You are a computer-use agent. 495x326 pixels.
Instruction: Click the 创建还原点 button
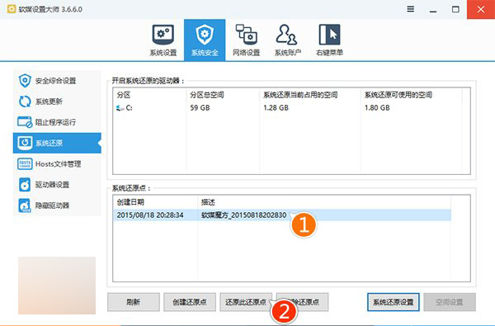tap(190, 302)
